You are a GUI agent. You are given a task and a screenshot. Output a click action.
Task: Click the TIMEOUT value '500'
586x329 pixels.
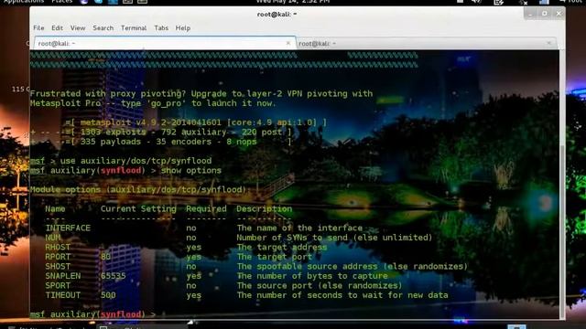[108, 295]
